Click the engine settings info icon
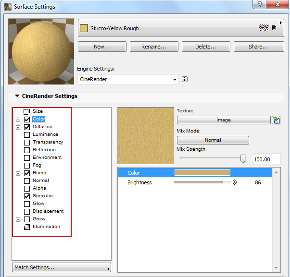 (x=185, y=79)
